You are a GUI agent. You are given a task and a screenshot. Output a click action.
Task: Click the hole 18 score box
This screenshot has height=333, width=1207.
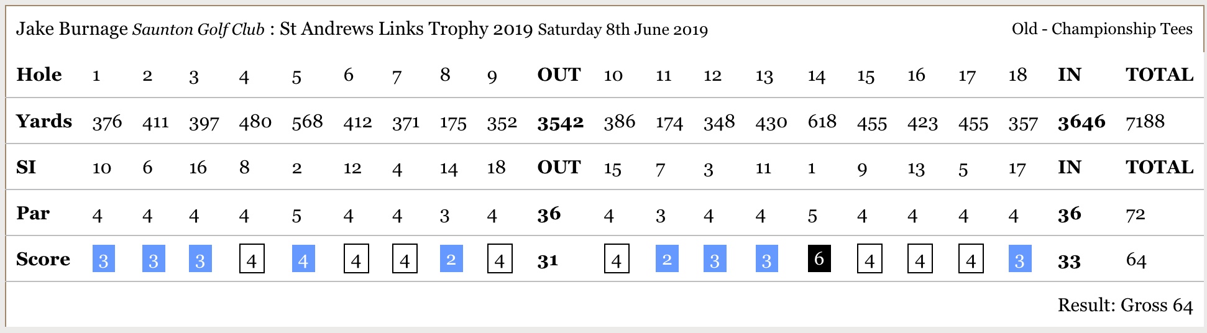click(1020, 259)
